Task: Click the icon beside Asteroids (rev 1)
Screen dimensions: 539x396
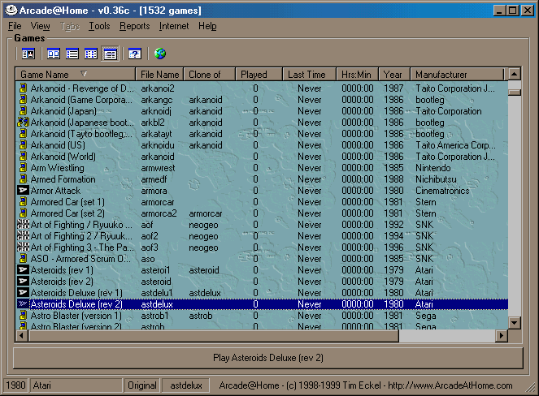Action: pyautogui.click(x=23, y=269)
